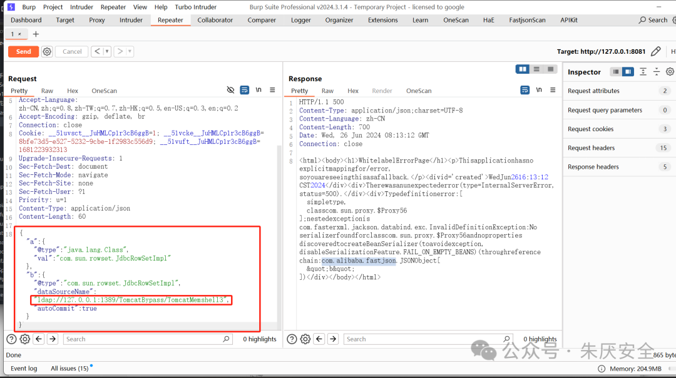Toggle response word wrap icon
This screenshot has width=676, height=378.
(x=525, y=90)
